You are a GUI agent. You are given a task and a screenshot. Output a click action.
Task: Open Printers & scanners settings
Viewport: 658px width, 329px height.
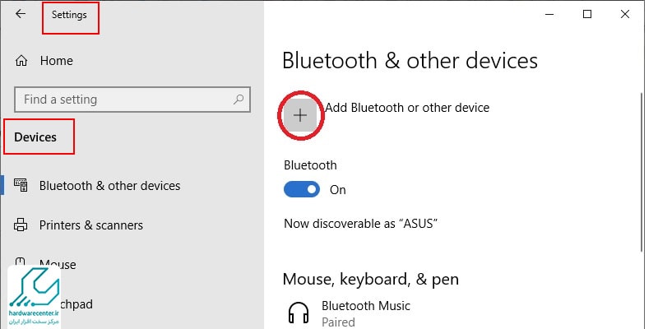91,225
